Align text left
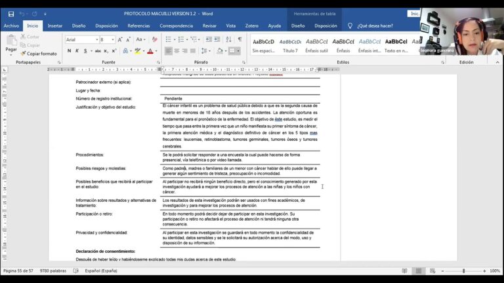504x283 pixels. (x=169, y=50)
